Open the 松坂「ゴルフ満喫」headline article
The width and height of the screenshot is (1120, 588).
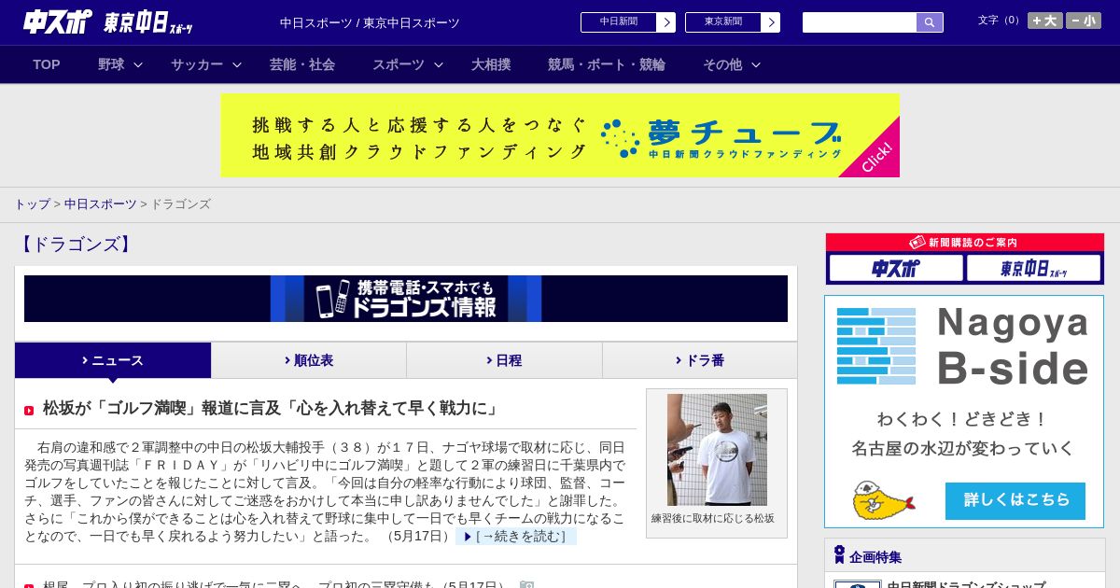273,409
